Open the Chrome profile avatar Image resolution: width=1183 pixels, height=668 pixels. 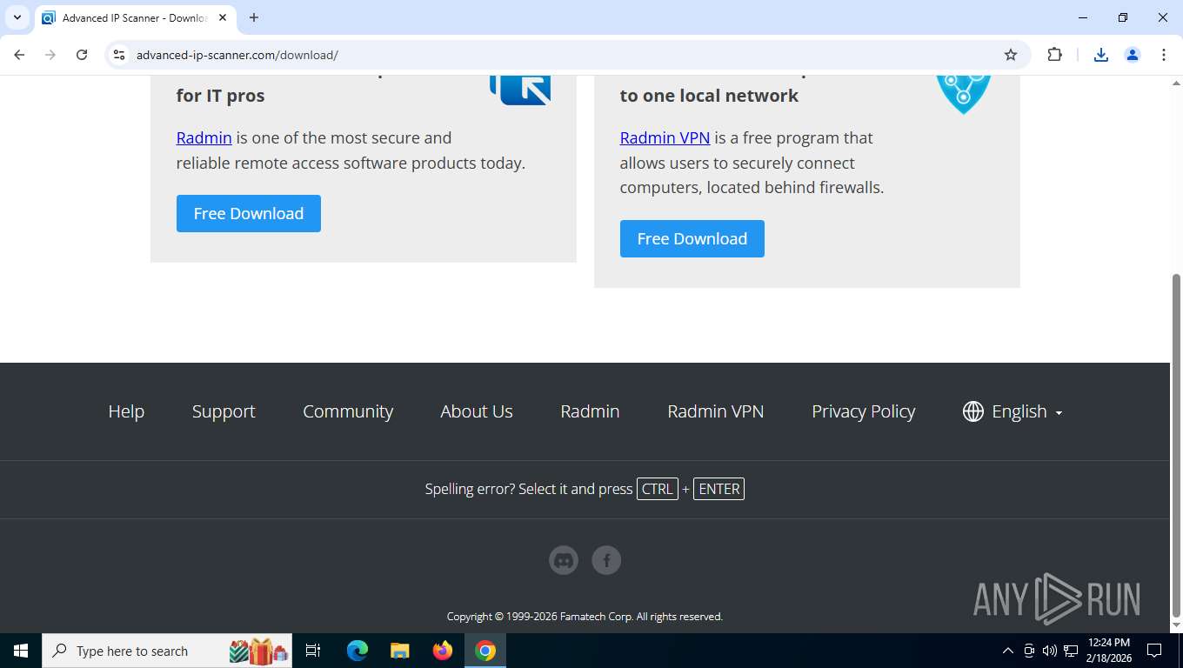(1133, 55)
